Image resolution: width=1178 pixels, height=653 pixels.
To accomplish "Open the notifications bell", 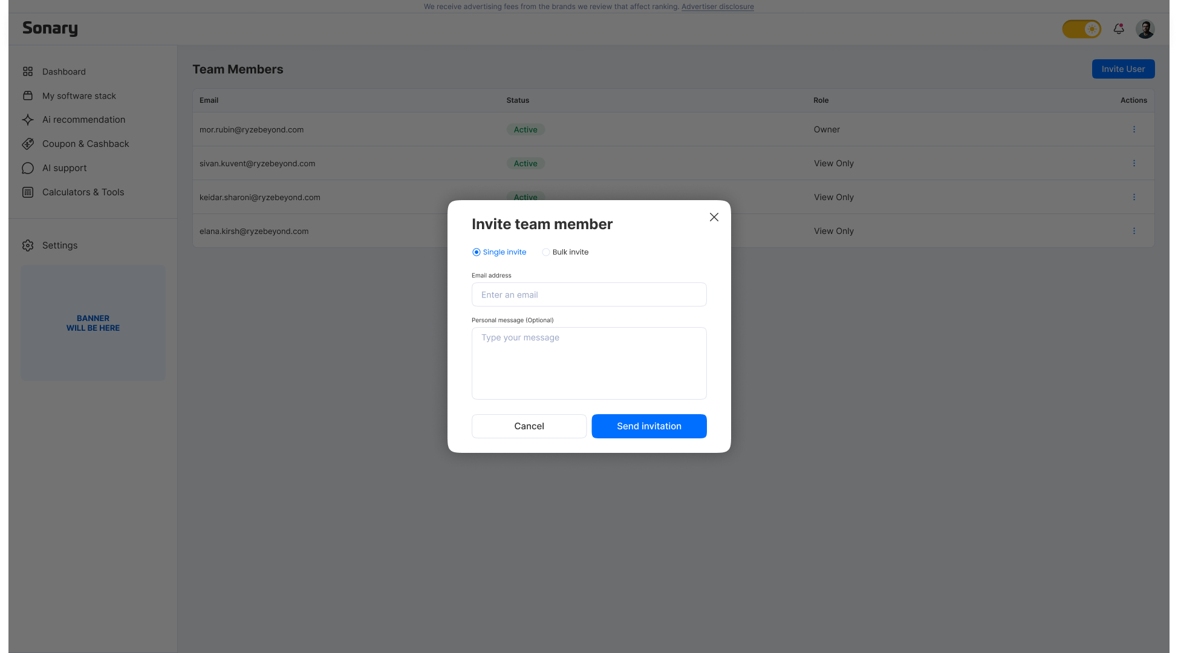I will [x=1119, y=29].
